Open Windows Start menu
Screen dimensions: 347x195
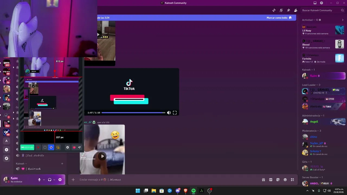tap(138, 191)
